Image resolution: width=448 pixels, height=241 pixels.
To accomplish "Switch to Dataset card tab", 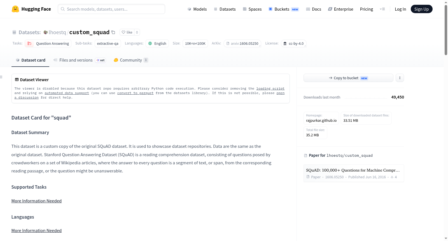I will coord(30,60).
